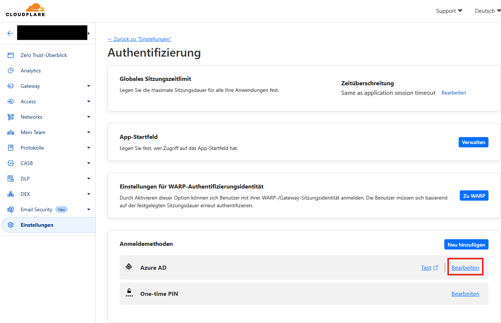This screenshot has height=323, width=501.
Task: Open Protokolle from the sidebar
Action: tap(10, 147)
